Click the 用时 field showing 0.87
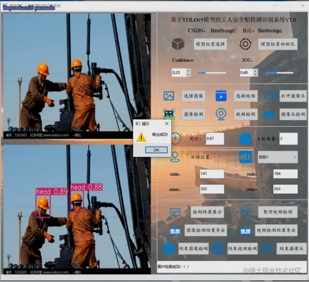 (215, 138)
